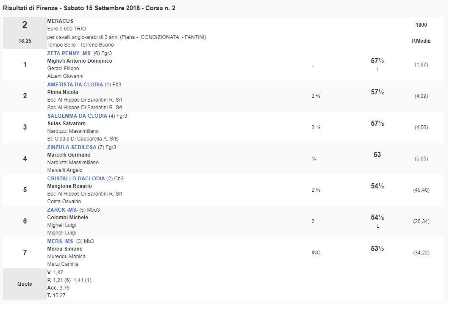Click the Quote row label cell

pos(25,284)
